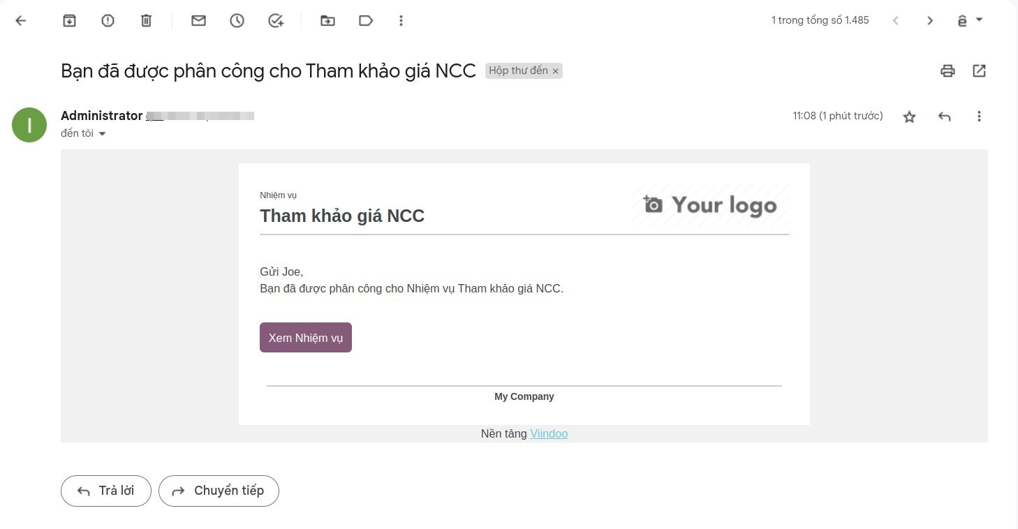Open the Viindoo link
Viewport: 1018px width, 529px height.
(549, 433)
